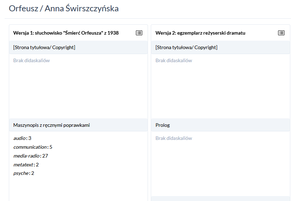Click the "Orfeusz" word in page title
The height and width of the screenshot is (201, 291).
[23, 8]
